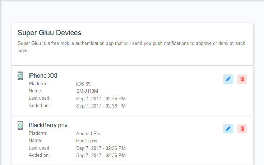The height and width of the screenshot is (165, 264).
Task: Click BlackBerry priv's Last used date
Action: (x=101, y=148)
